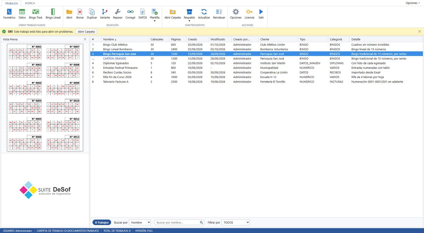Close the Vista Previa panel

coord(85,39)
